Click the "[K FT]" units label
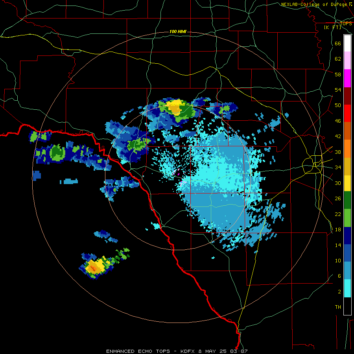This screenshot has width=354, height=354. point(332,27)
